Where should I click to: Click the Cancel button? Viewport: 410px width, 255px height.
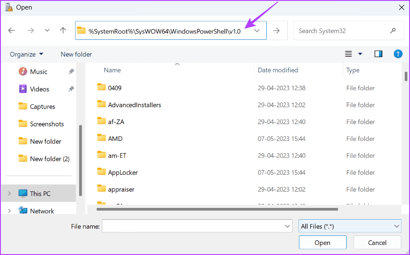click(x=377, y=243)
